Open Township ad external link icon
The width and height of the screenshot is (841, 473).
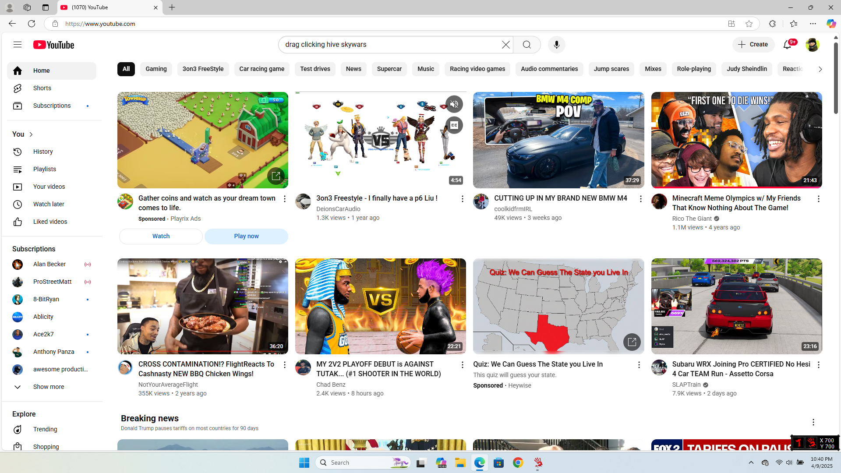point(276,176)
